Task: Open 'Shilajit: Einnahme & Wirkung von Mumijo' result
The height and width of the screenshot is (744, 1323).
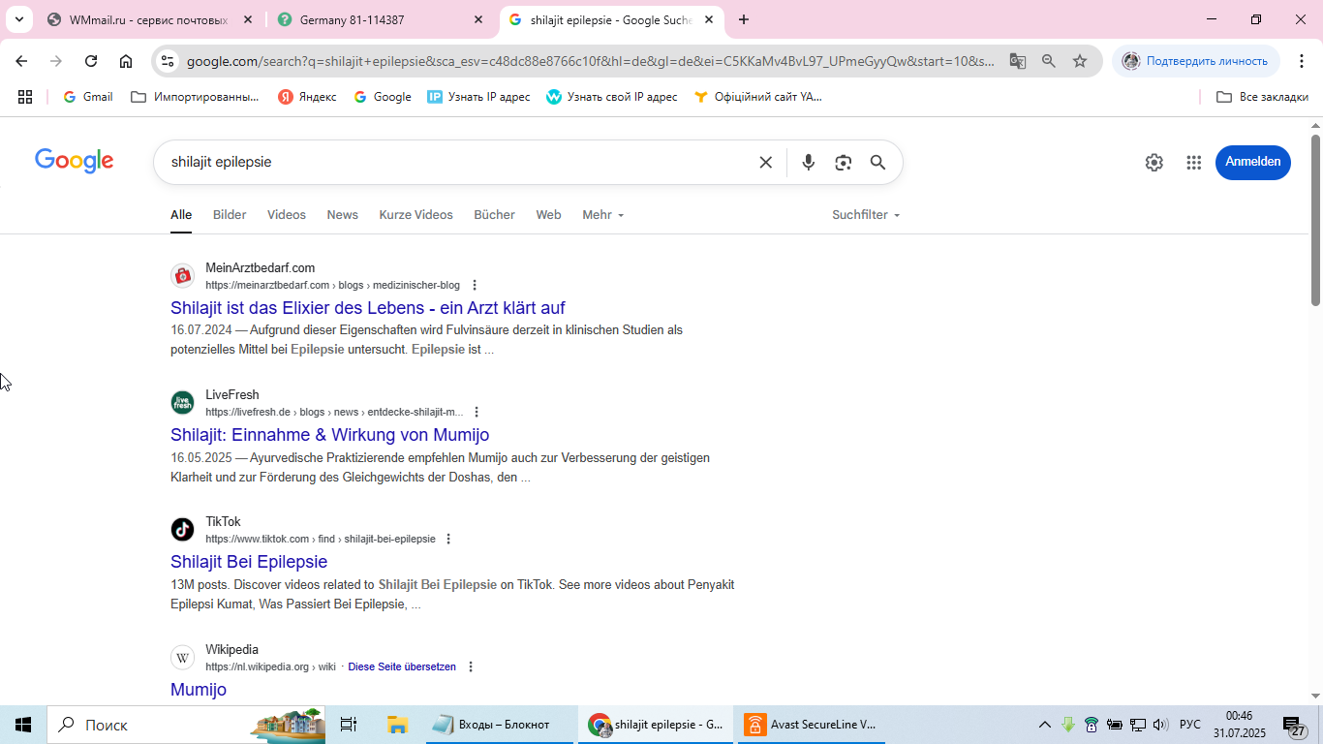Action: (330, 435)
